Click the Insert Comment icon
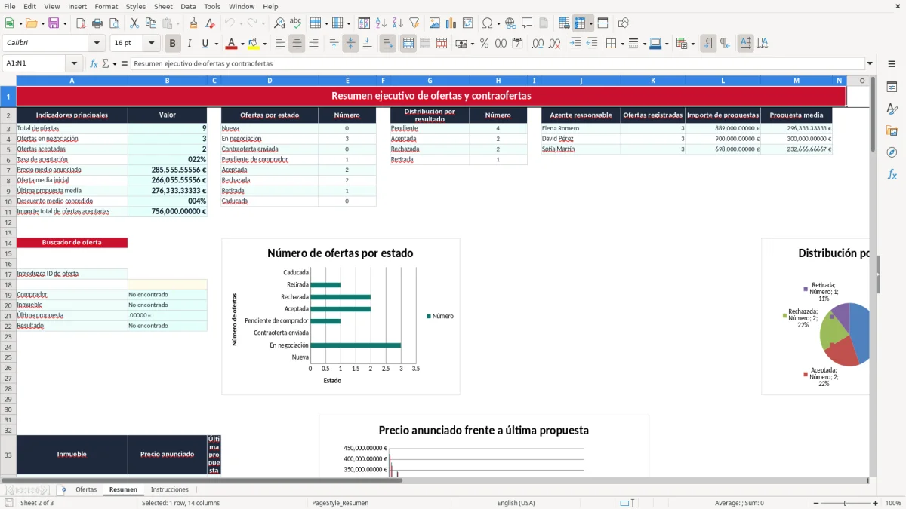The width and height of the screenshot is (906, 509). (527, 23)
